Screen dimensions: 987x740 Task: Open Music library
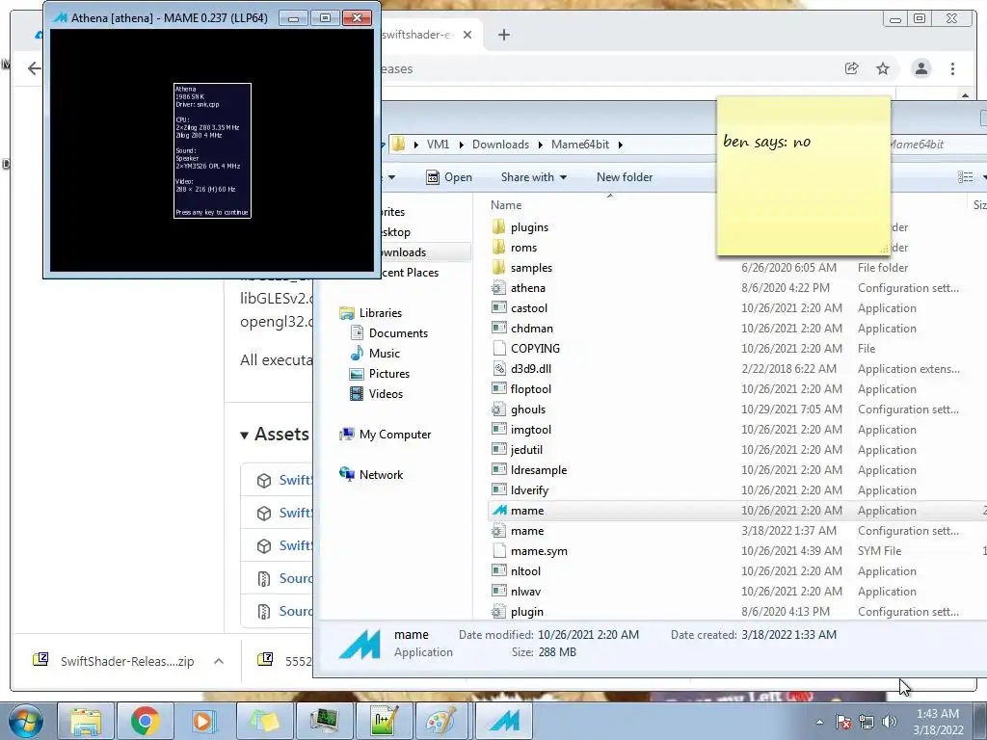(384, 353)
